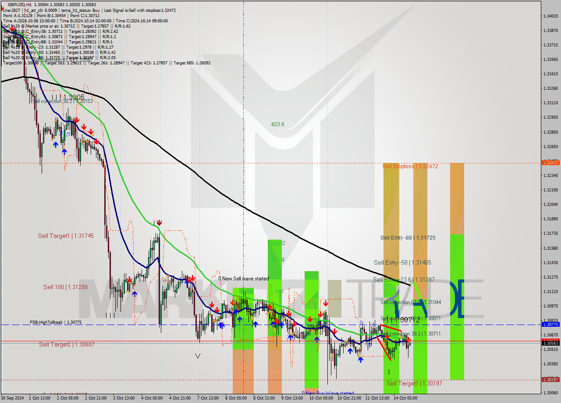Select the 'Sell Entry -88 | 1.31725' label

tap(408, 238)
